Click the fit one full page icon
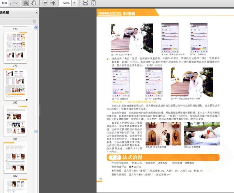Image resolution: width=234 pixels, height=193 pixels. coord(94,3)
